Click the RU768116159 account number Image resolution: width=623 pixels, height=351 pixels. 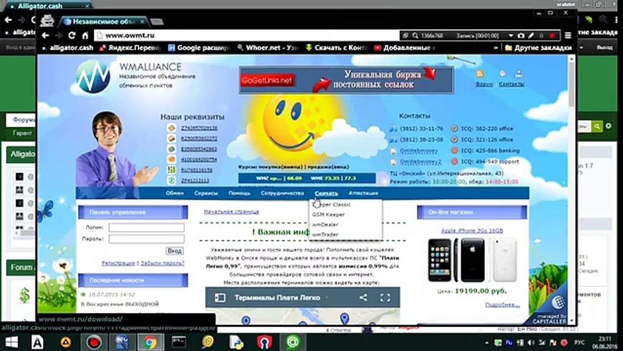tap(196, 170)
